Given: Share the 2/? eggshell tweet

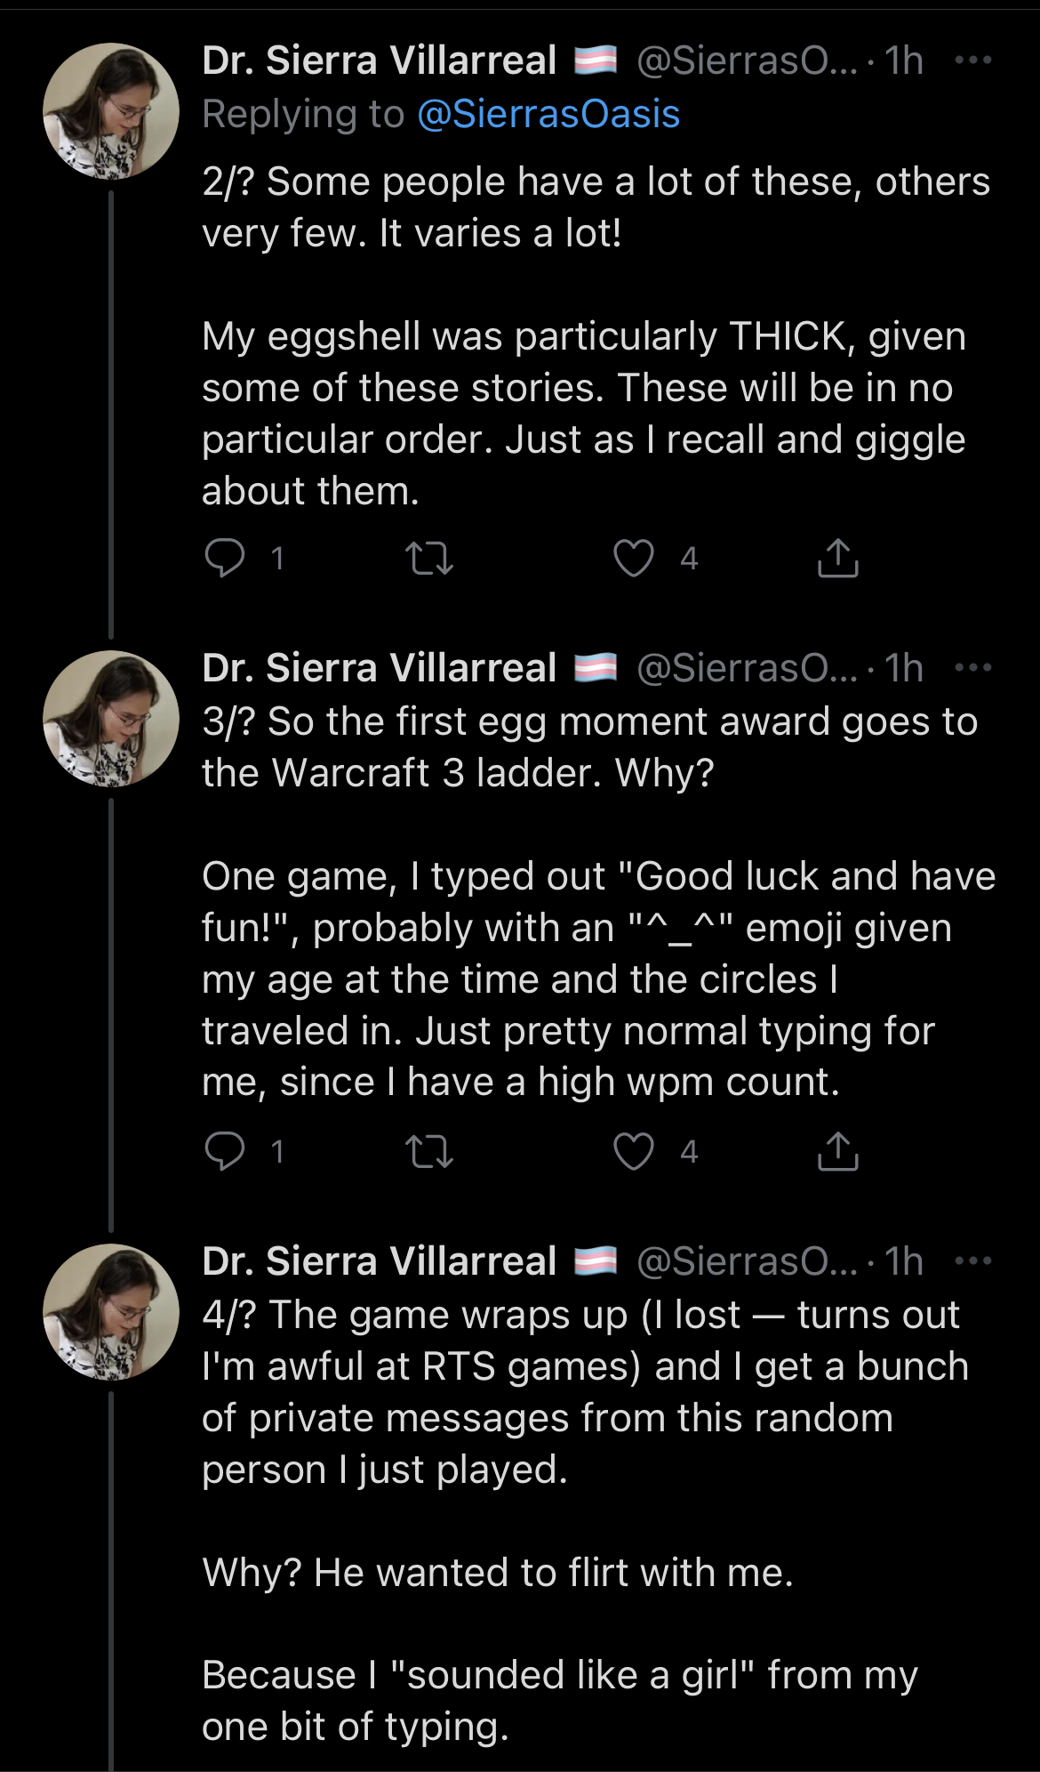Looking at the screenshot, I should click(x=837, y=559).
